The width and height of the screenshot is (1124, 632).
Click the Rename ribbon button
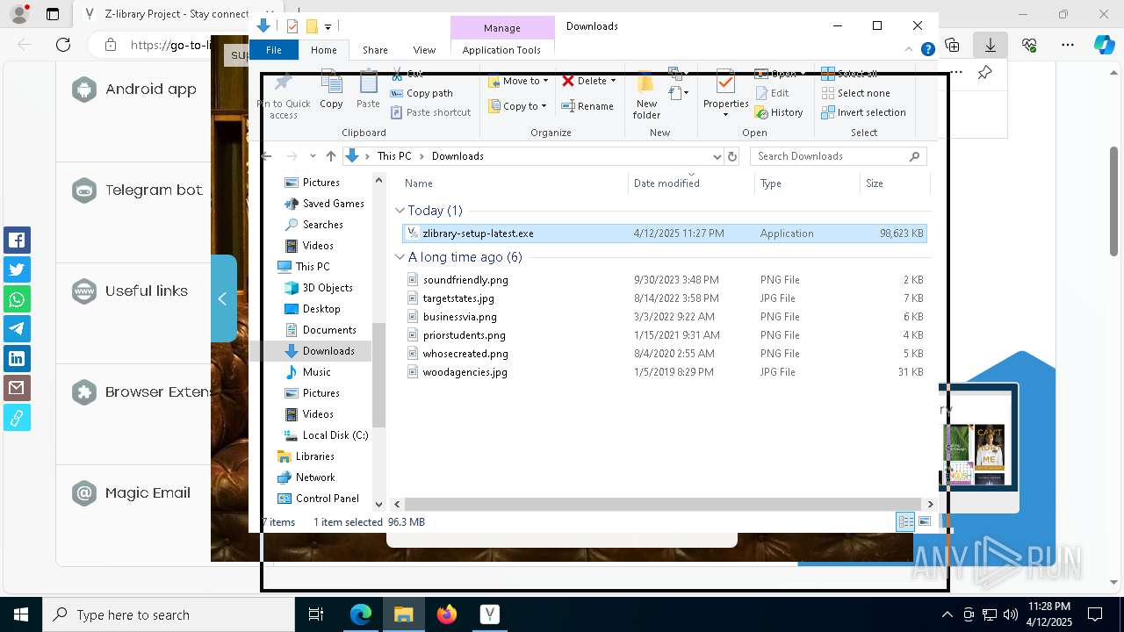[587, 106]
